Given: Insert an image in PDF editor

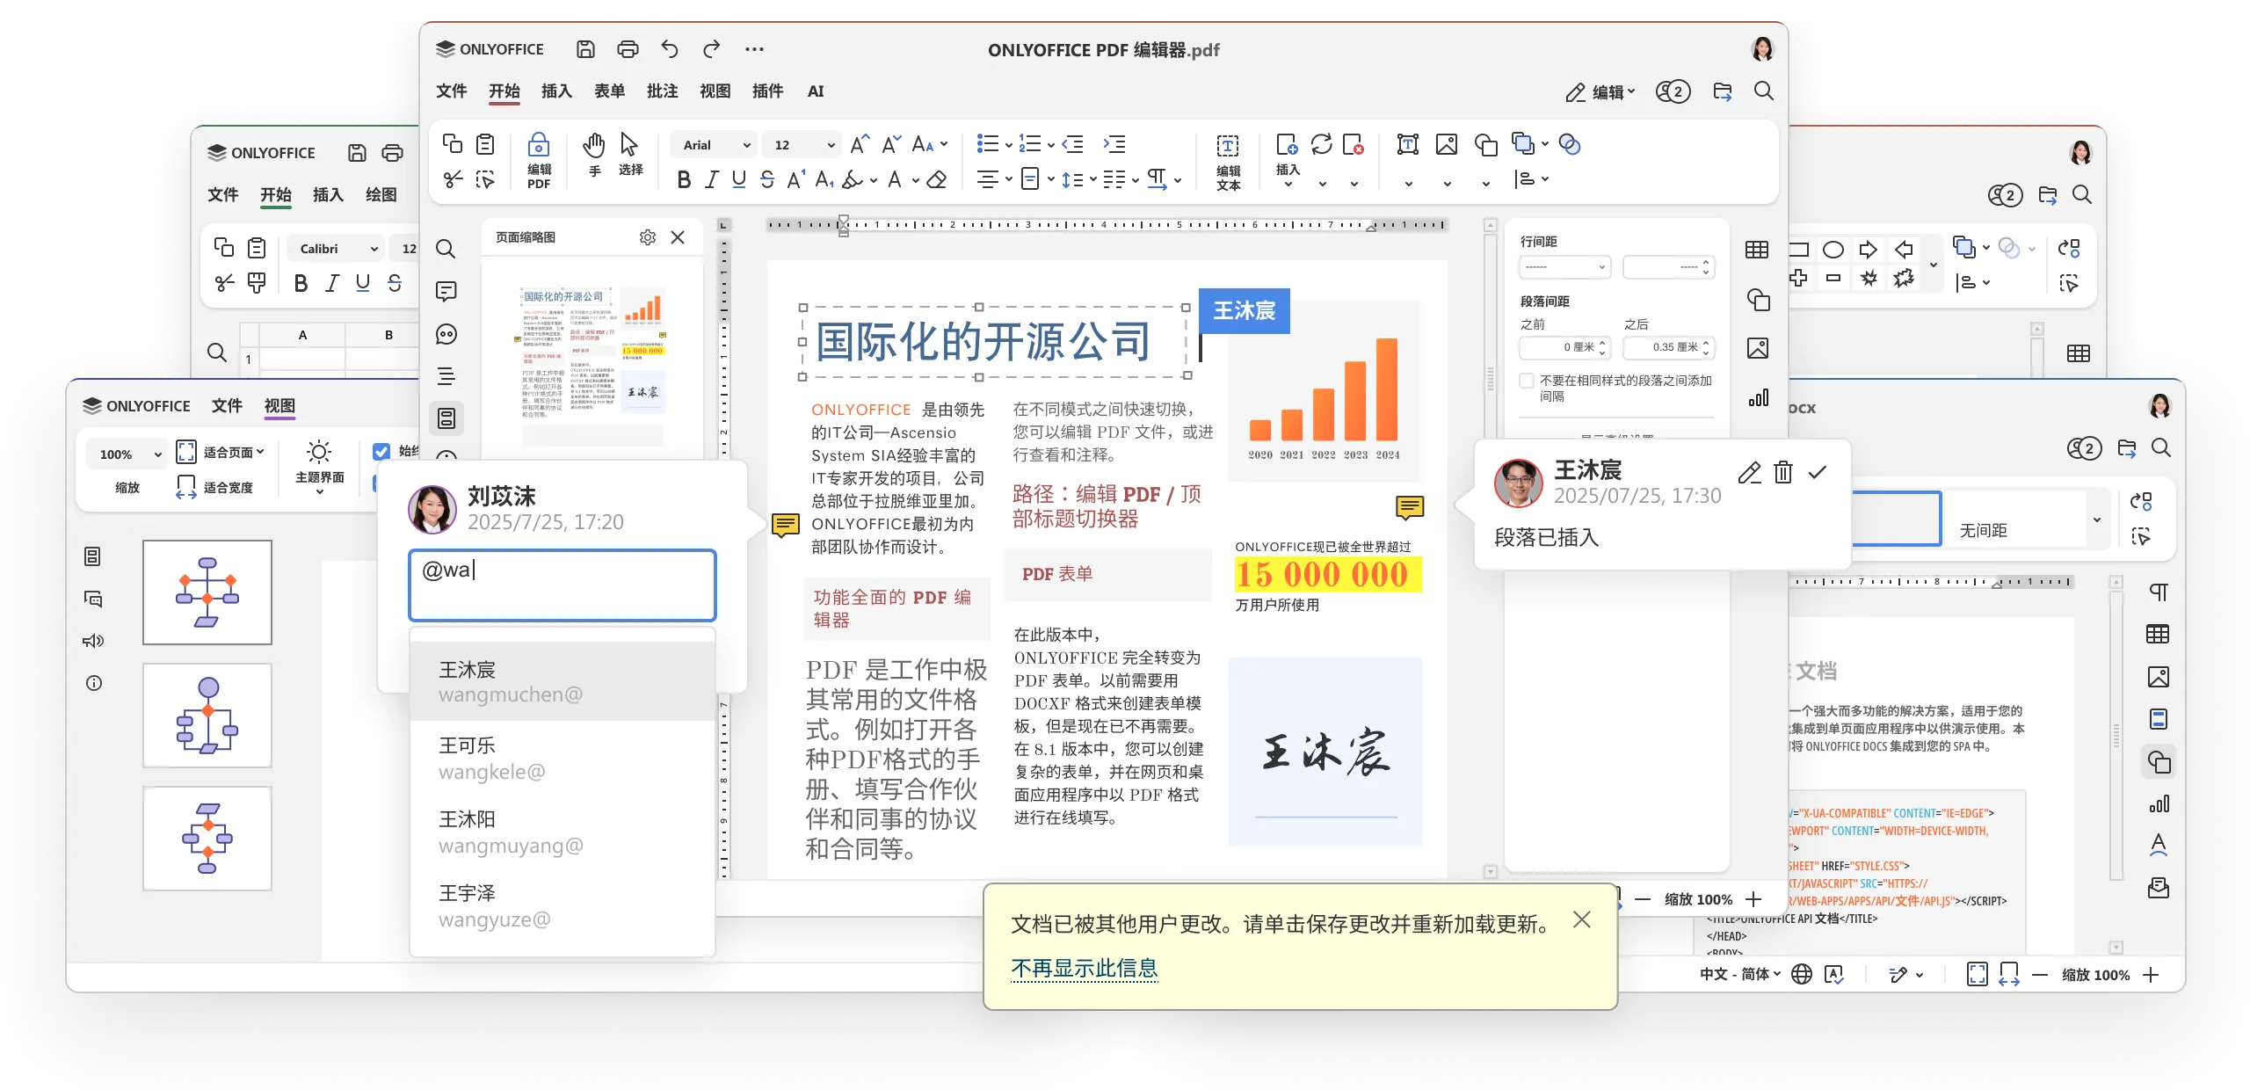Looking at the screenshot, I should pos(1447,144).
